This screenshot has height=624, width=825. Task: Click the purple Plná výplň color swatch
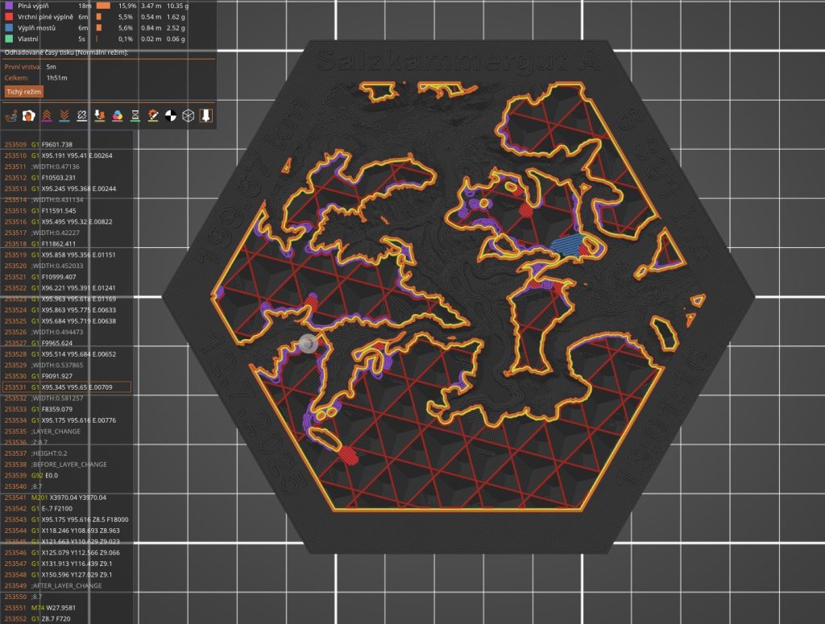[8, 6]
